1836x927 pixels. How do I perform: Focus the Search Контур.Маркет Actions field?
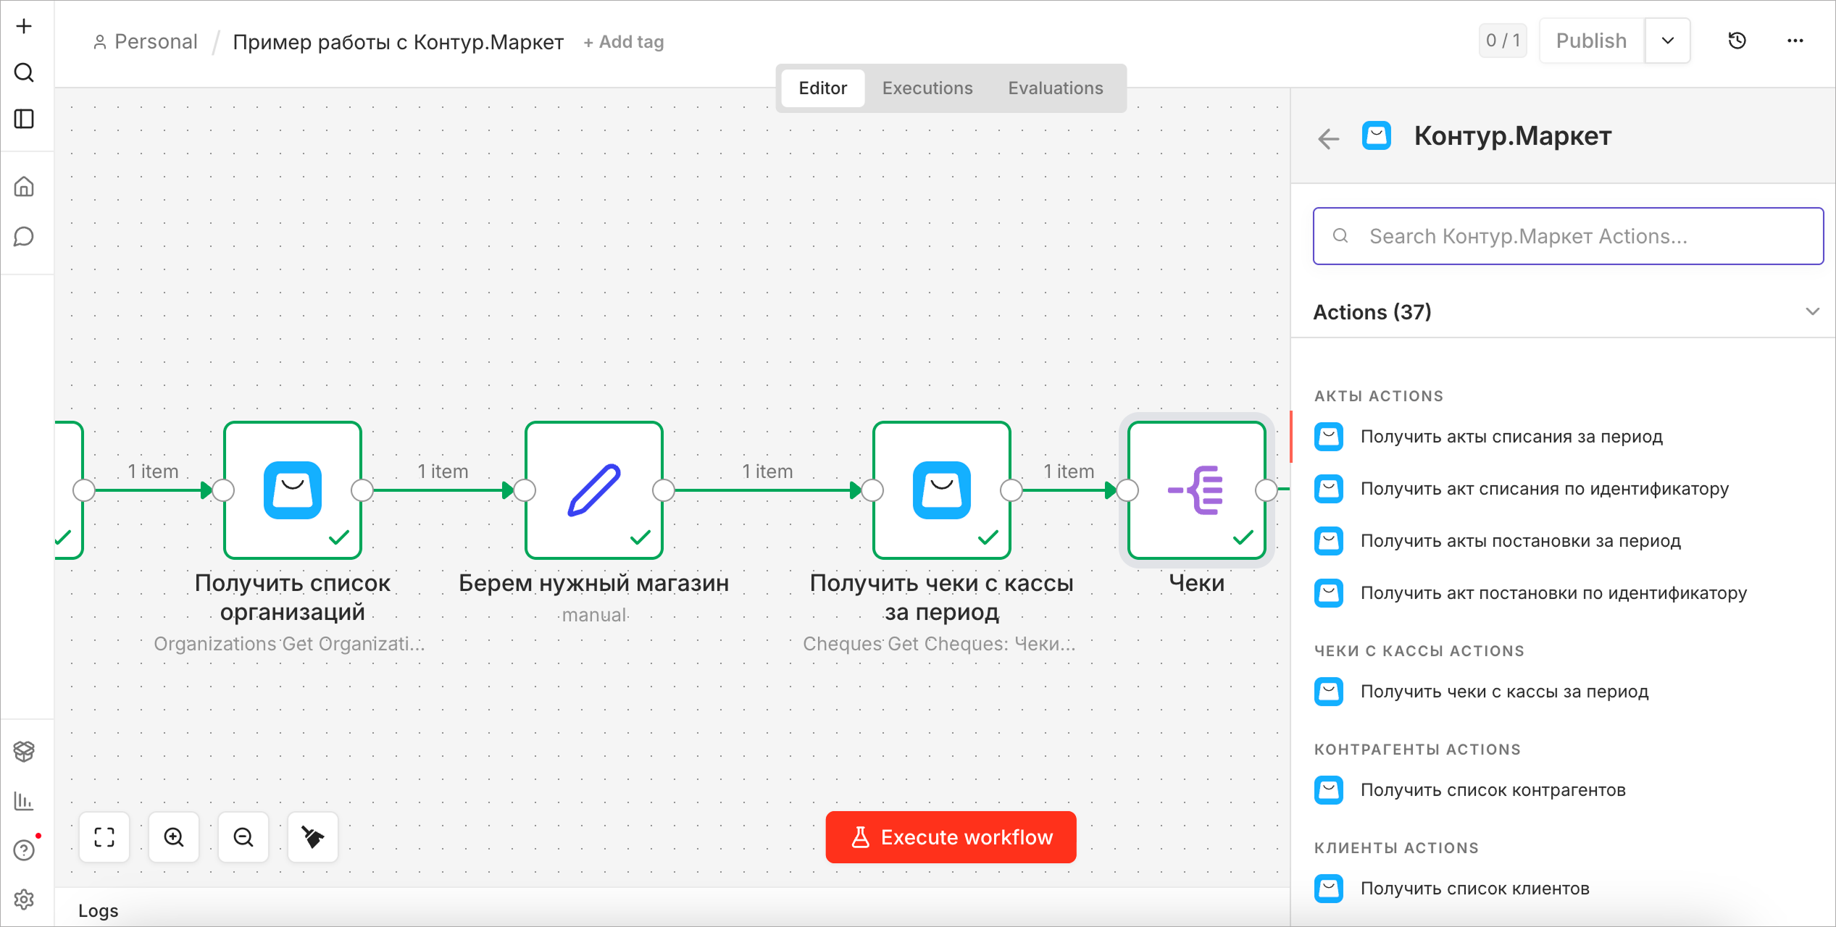1568,236
